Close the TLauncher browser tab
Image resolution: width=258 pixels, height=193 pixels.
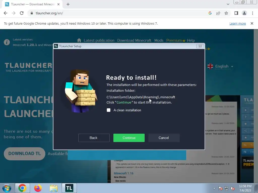tap(58, 4)
